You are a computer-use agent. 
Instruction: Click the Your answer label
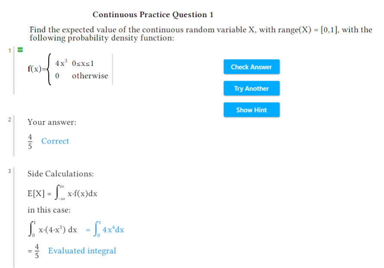pyautogui.click(x=52, y=122)
